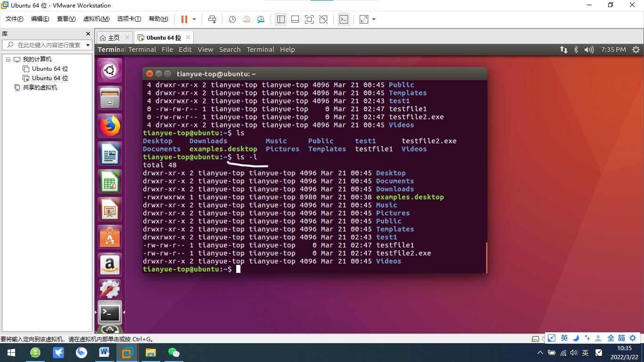This screenshot has width=644, height=362.
Task: Close the Ubuntu 64 位 tab
Action: (188, 37)
